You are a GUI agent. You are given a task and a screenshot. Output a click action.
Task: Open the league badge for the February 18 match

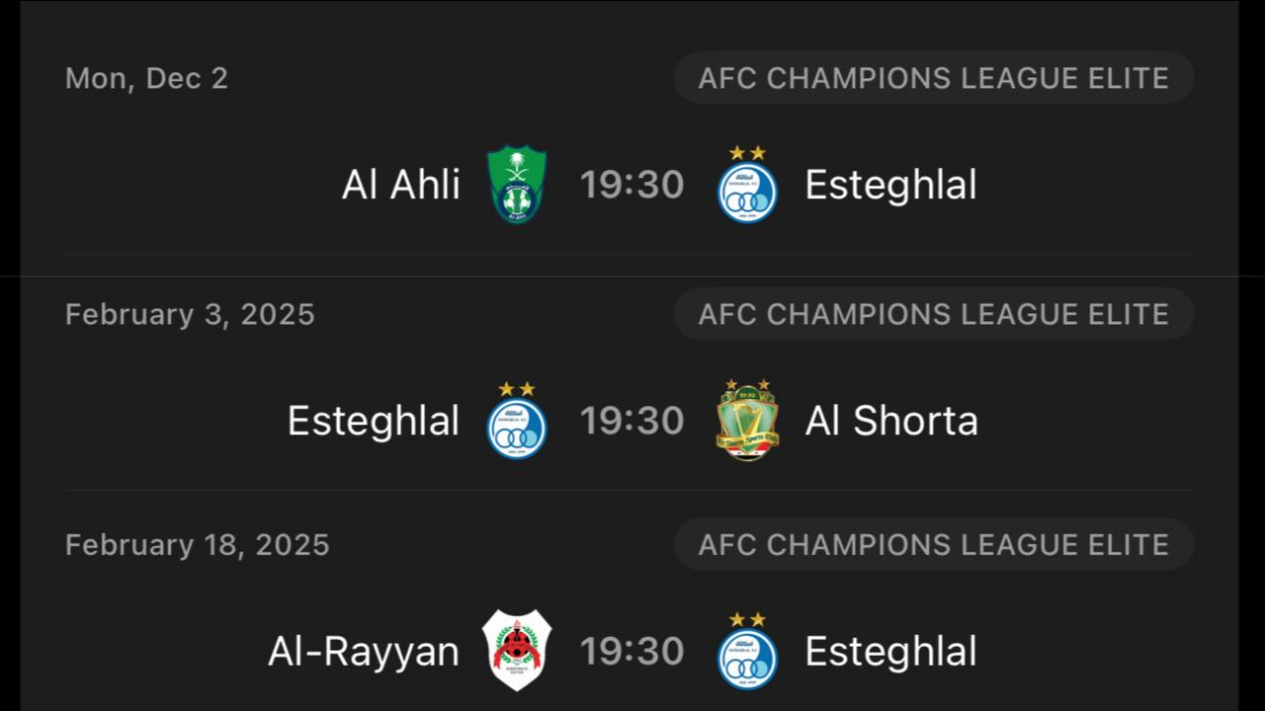click(x=933, y=544)
